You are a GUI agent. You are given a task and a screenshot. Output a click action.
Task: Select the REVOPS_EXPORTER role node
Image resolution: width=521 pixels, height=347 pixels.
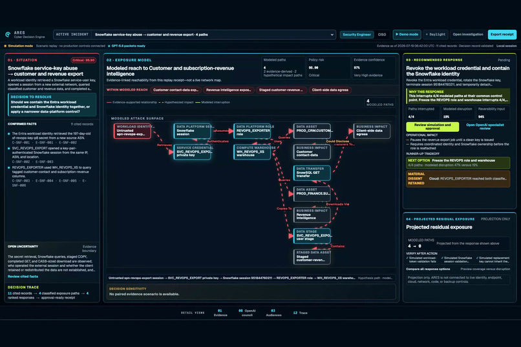[252, 131]
